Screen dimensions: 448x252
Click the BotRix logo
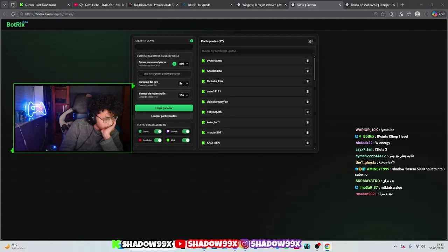click(17, 24)
